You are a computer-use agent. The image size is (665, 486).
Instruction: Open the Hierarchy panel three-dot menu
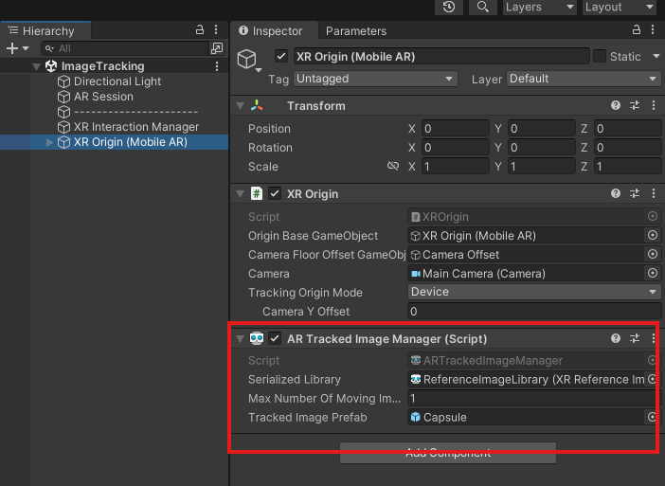pyautogui.click(x=216, y=29)
